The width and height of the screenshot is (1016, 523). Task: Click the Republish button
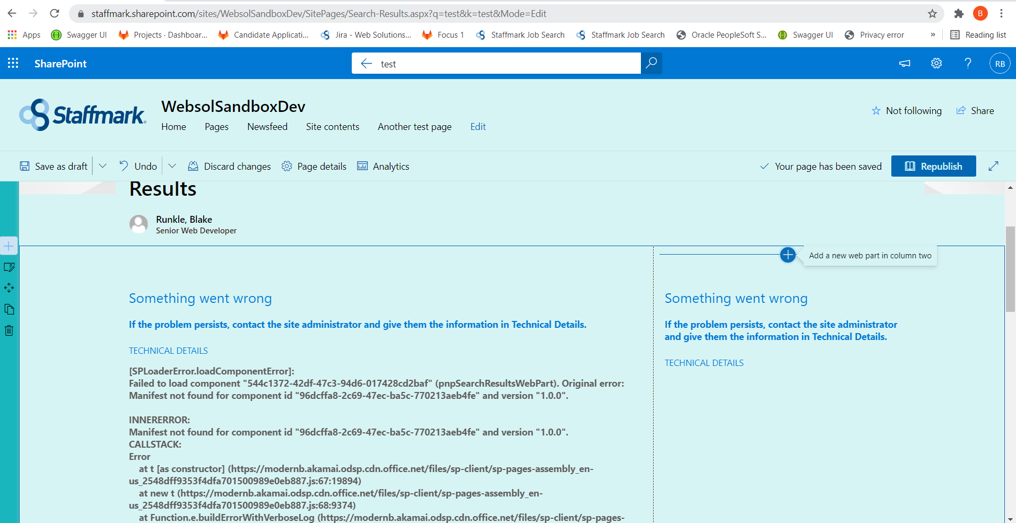933,166
